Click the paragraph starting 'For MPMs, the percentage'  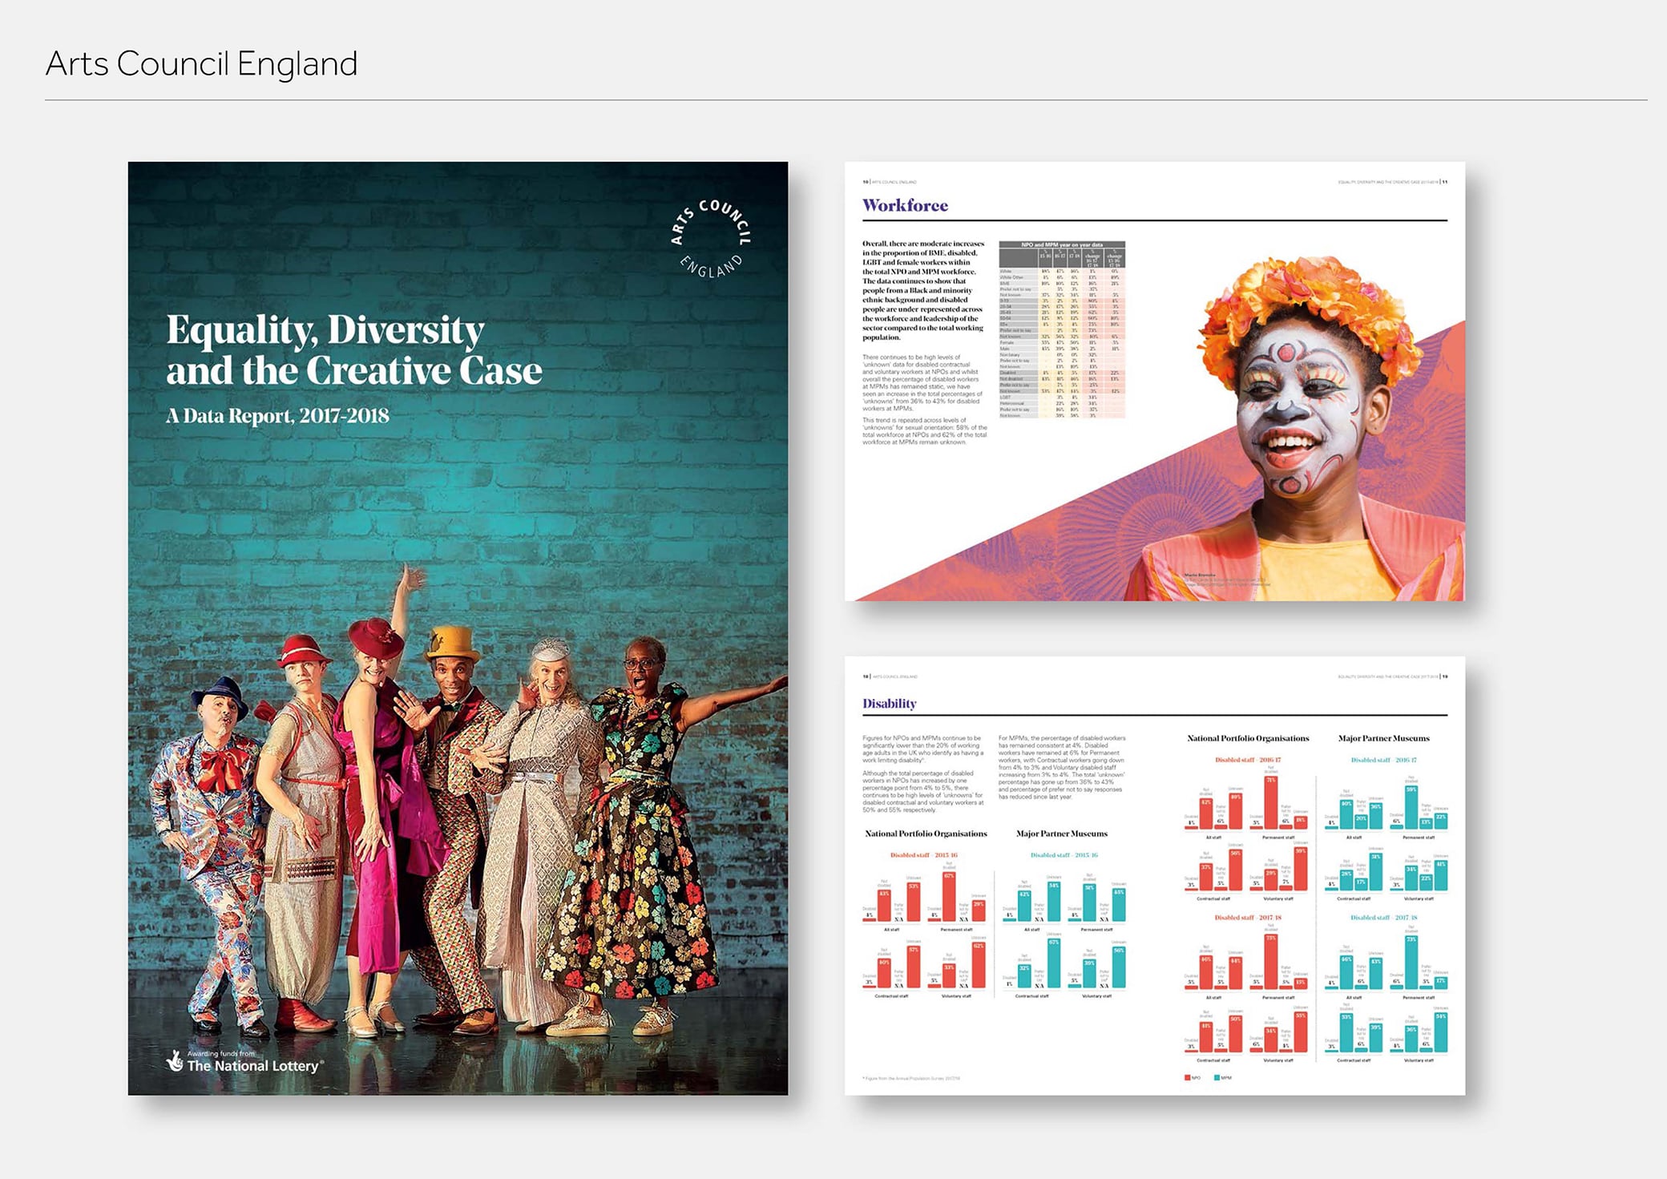click(1062, 767)
